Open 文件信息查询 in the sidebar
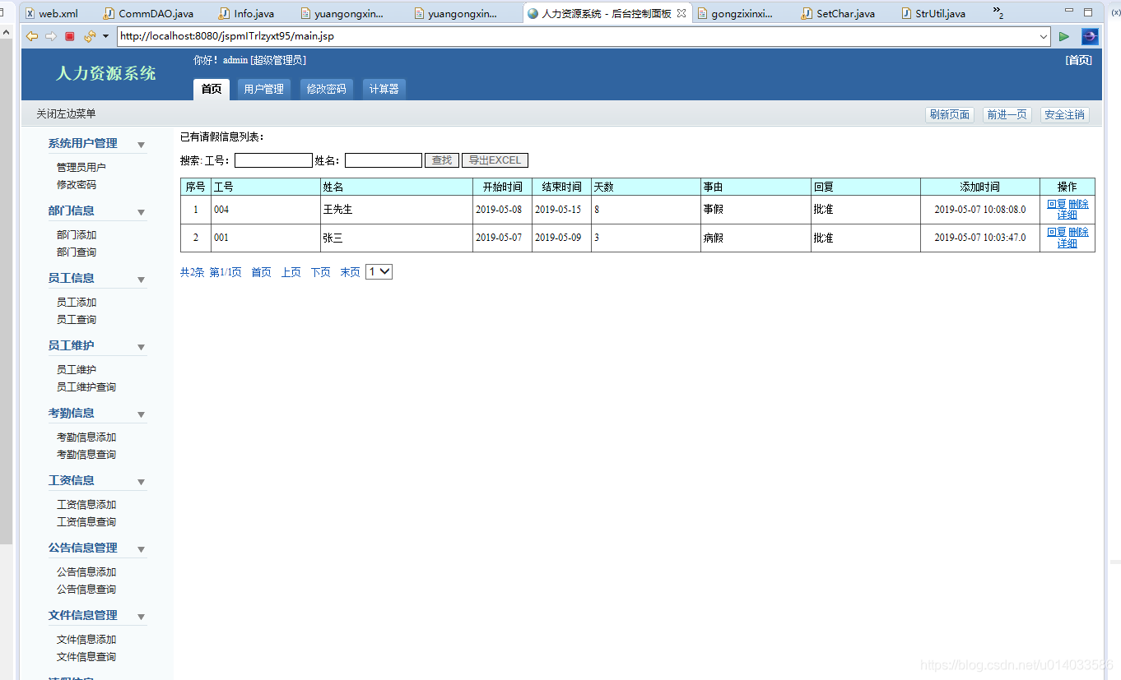 [86, 657]
